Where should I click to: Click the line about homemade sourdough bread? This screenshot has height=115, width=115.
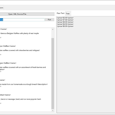coord(24,84)
